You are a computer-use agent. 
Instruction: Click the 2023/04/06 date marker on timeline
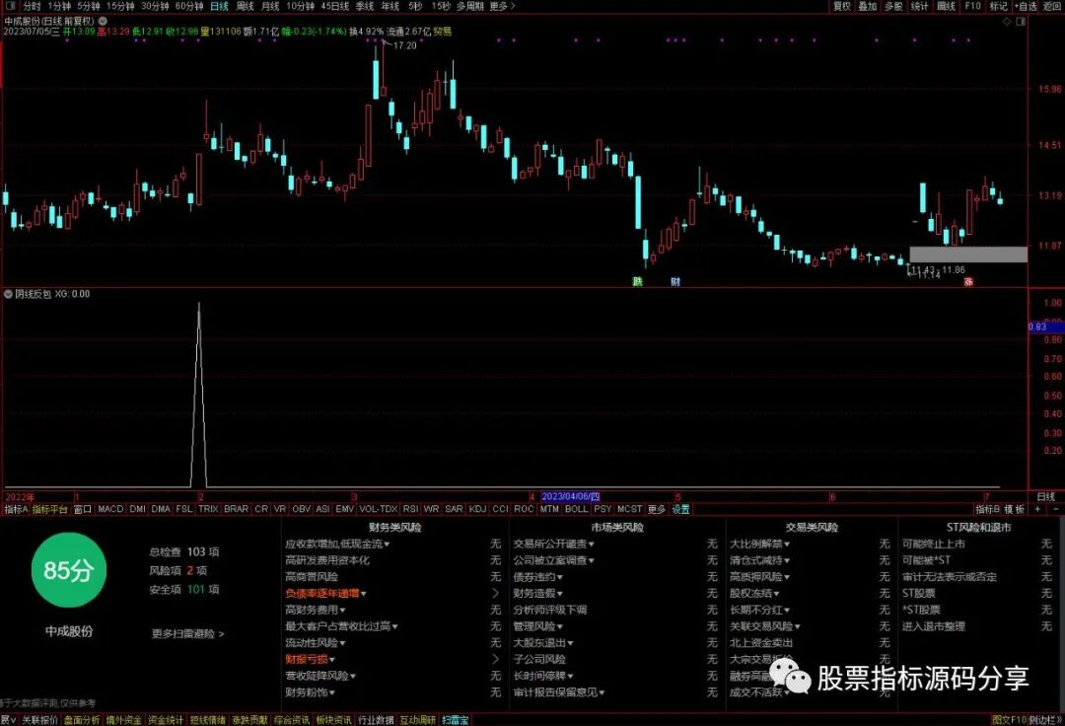[571, 497]
